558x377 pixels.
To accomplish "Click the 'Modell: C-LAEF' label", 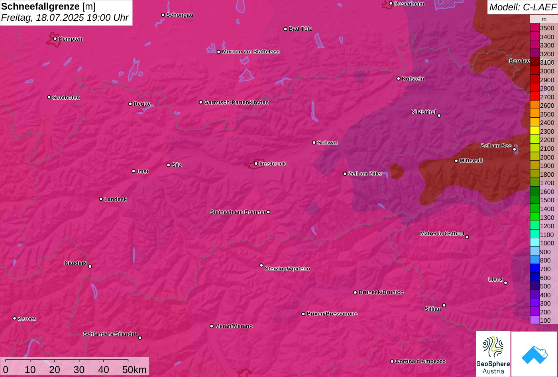I will tap(523, 7).
